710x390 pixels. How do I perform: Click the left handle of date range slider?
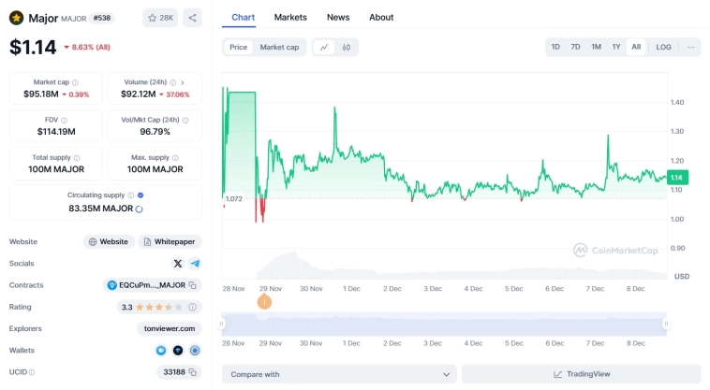pyautogui.click(x=222, y=324)
